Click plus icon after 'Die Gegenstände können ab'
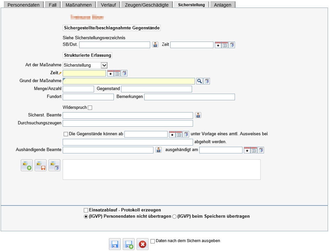329x252 pixels. (x=172, y=134)
